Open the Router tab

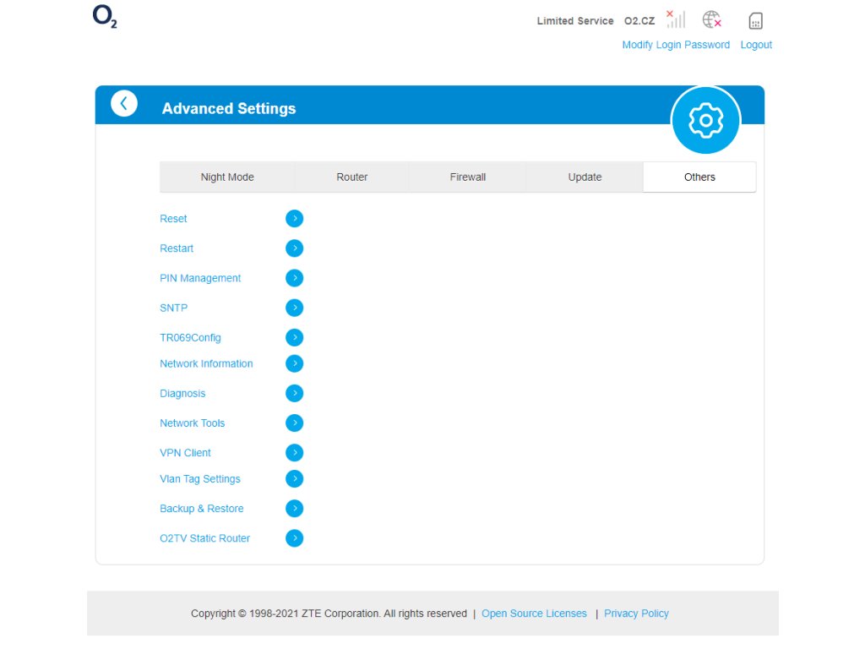352,177
